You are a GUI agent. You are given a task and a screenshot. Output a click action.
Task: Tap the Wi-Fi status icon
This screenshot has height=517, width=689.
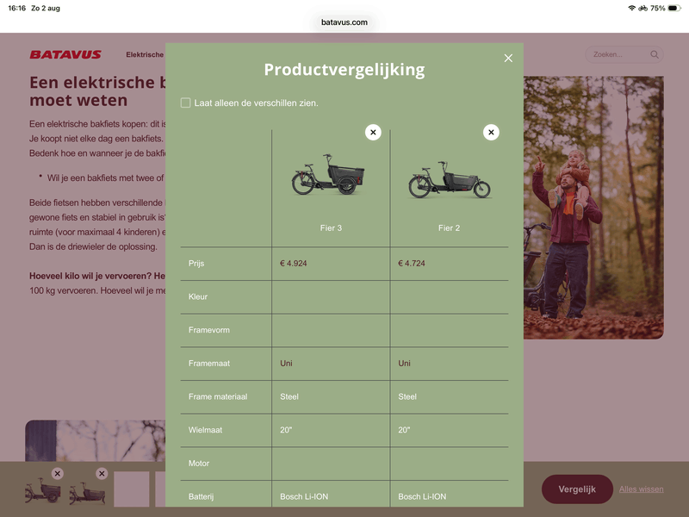click(631, 8)
